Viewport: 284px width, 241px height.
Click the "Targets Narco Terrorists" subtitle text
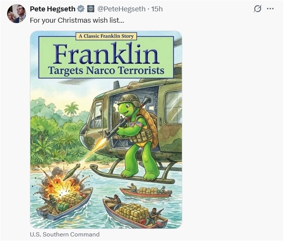coord(106,71)
